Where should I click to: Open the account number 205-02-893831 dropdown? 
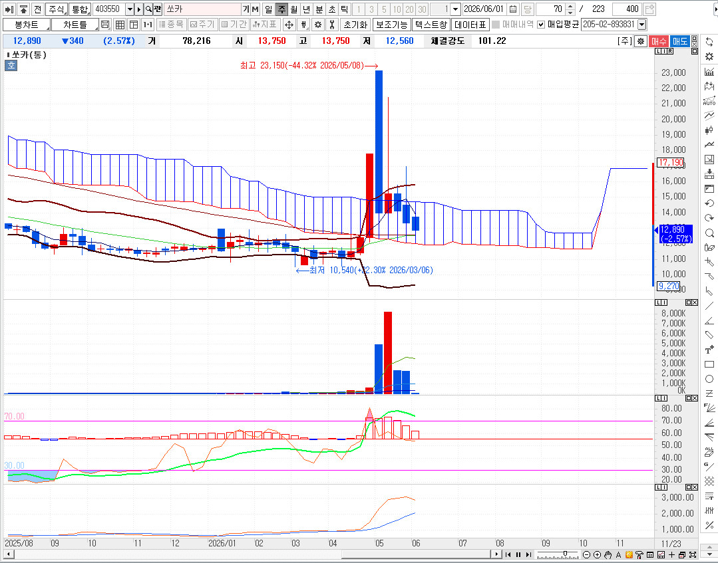[642, 25]
